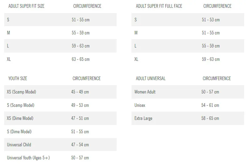251x165 pixels.
Task: Select the 54 - 61 cm Unisex circumference
Action: click(210, 105)
